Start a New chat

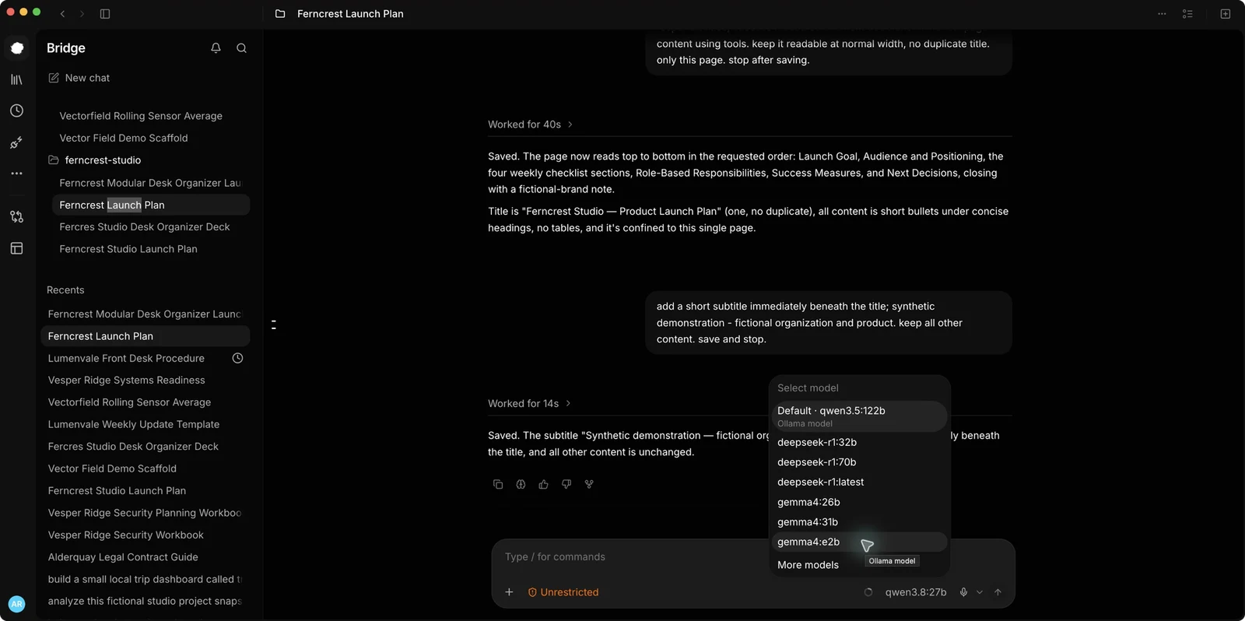pyautogui.click(x=79, y=78)
